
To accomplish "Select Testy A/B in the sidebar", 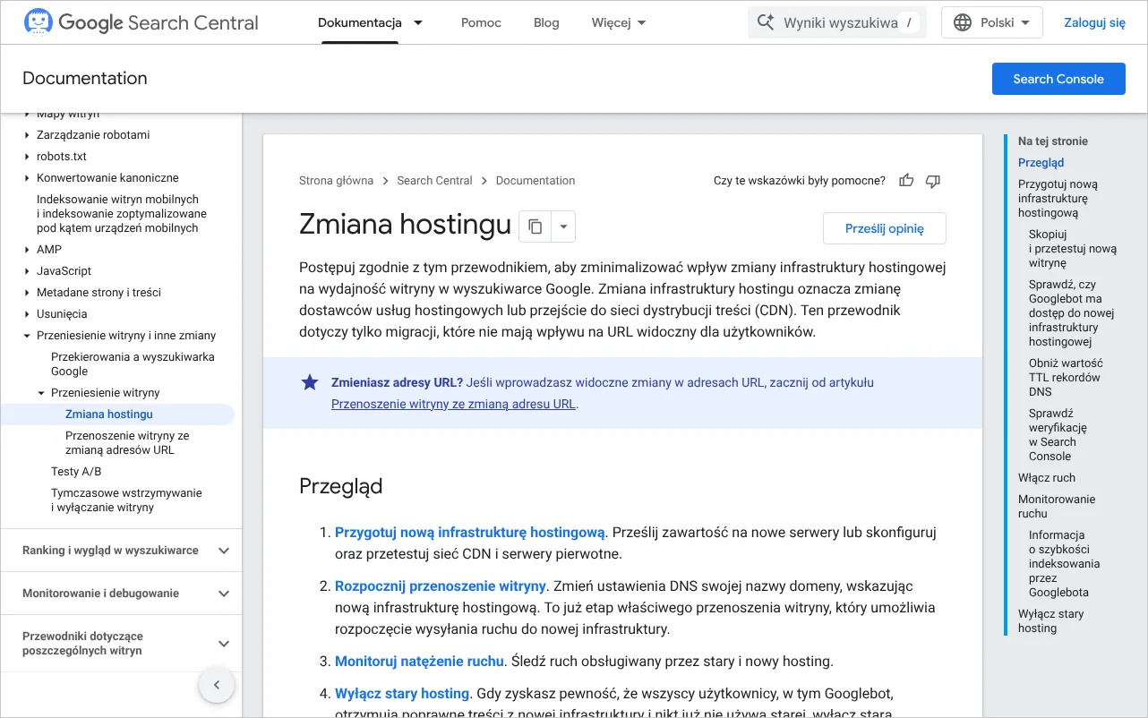I will pyautogui.click(x=76, y=472).
